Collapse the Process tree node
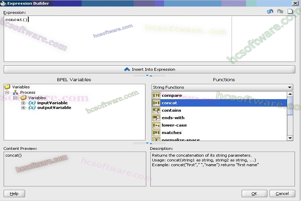Image resolution: width=301 pixels, height=201 pixels. 7,93
